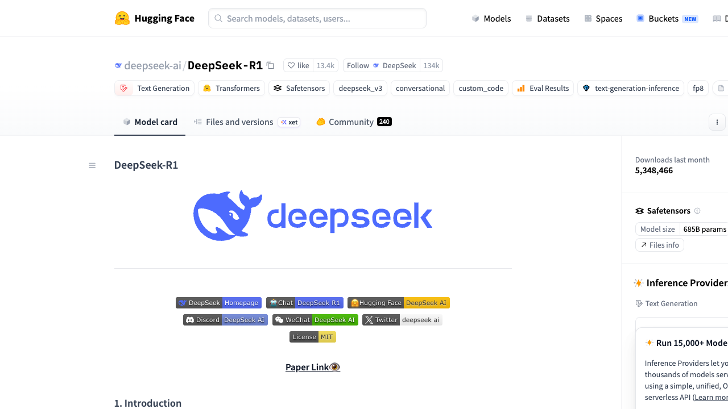
Task: Open the License MIT badge
Action: [x=313, y=337]
